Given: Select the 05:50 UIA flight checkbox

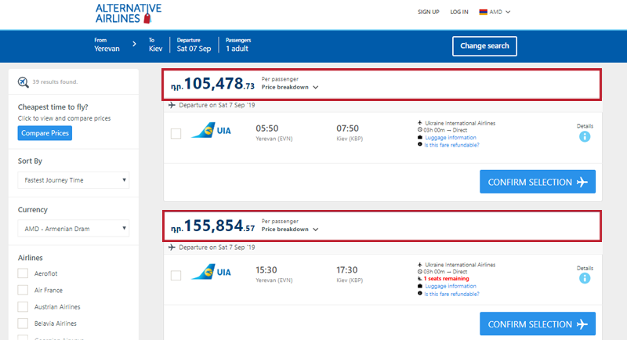Looking at the screenshot, I should coord(176,133).
